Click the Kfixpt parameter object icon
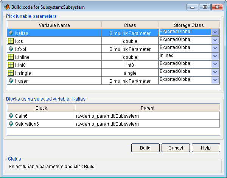Viewport: 227px width, 178px height. click(11, 49)
